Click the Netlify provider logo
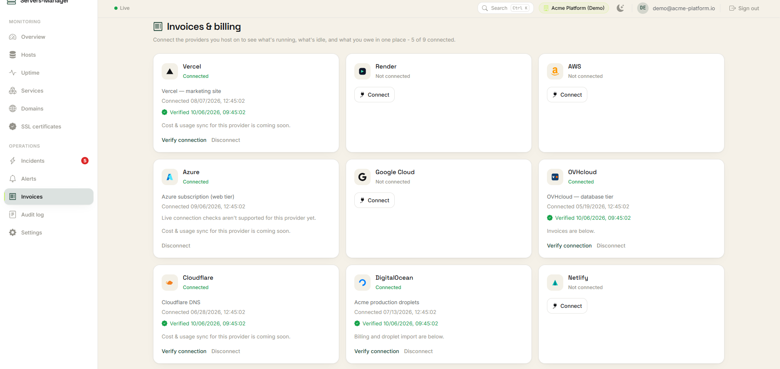The height and width of the screenshot is (369, 780). point(555,283)
